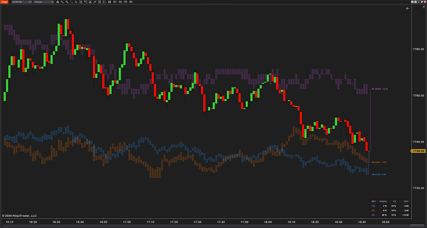Click the -5.00 distance cell in table
This screenshot has height=228, width=427.
pyautogui.click(x=406, y=206)
